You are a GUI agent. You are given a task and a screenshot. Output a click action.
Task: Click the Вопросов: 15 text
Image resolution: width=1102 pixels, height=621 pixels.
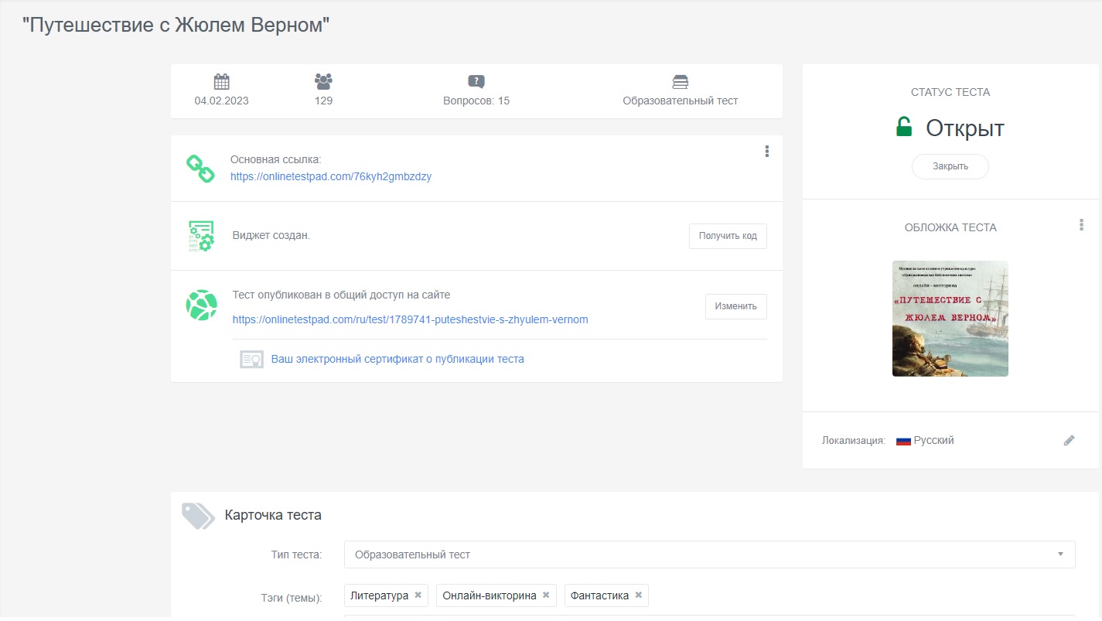point(476,101)
